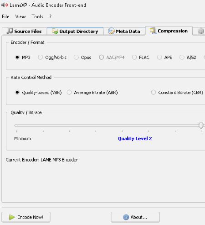Select the Ogg/Vorbis format option

coord(41,58)
